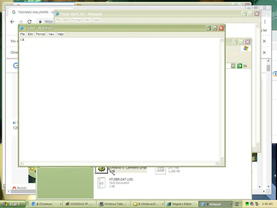277x208 pixels.
Task: Open File menu in L.cmd Notepad
Action: pyautogui.click(x=22, y=34)
